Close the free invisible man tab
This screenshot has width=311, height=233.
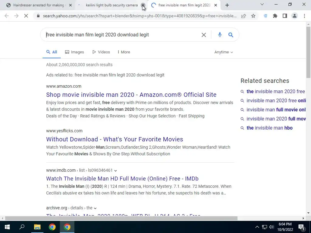point(216,5)
